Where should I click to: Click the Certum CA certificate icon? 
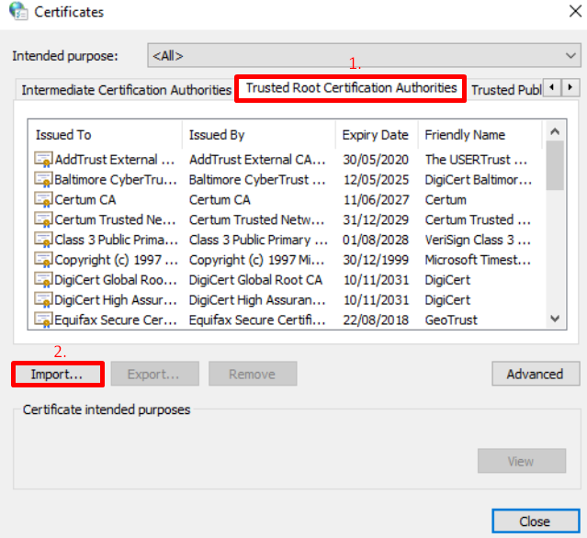43,200
